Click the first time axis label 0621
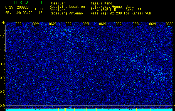Screen dimensions: 175x111 19,24
